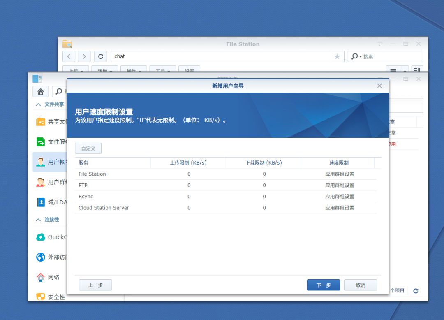Image resolution: width=444 pixels, height=320 pixels.
Task: Click Rsync download limit value 0
Action: (x=264, y=197)
